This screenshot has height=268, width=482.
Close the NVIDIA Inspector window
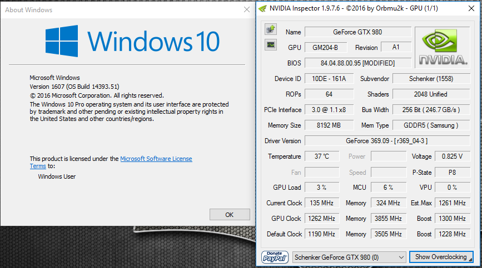coord(471,8)
